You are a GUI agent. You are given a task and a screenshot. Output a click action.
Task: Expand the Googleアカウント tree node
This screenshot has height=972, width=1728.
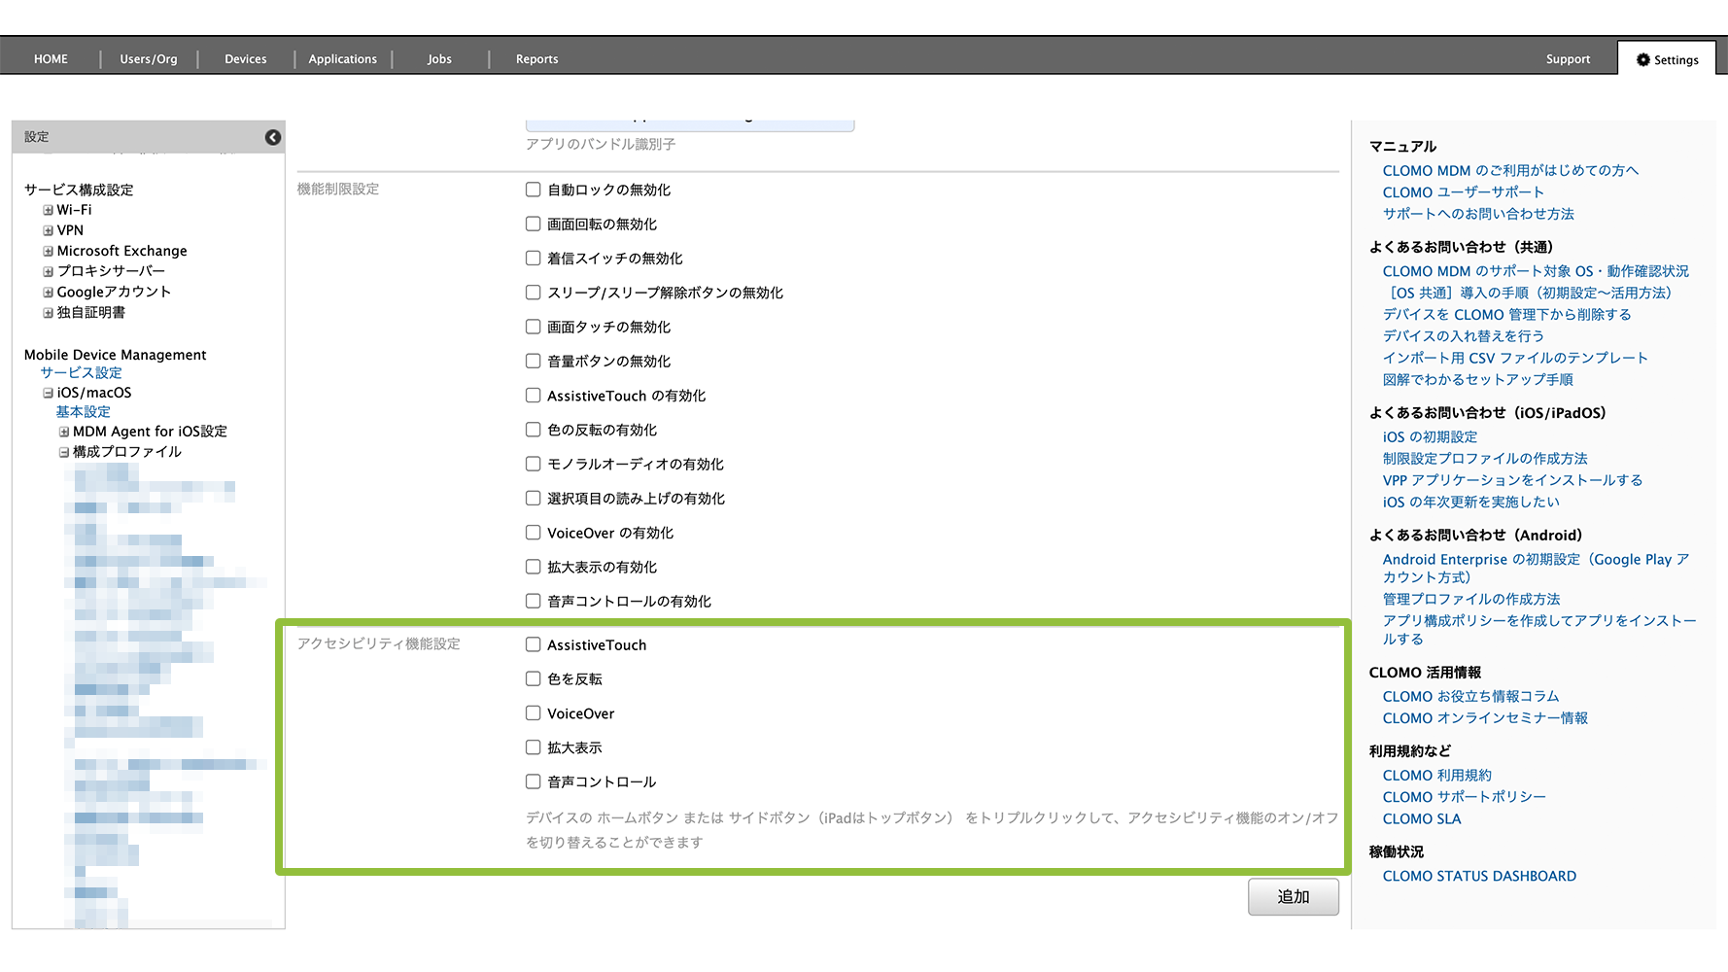click(48, 292)
